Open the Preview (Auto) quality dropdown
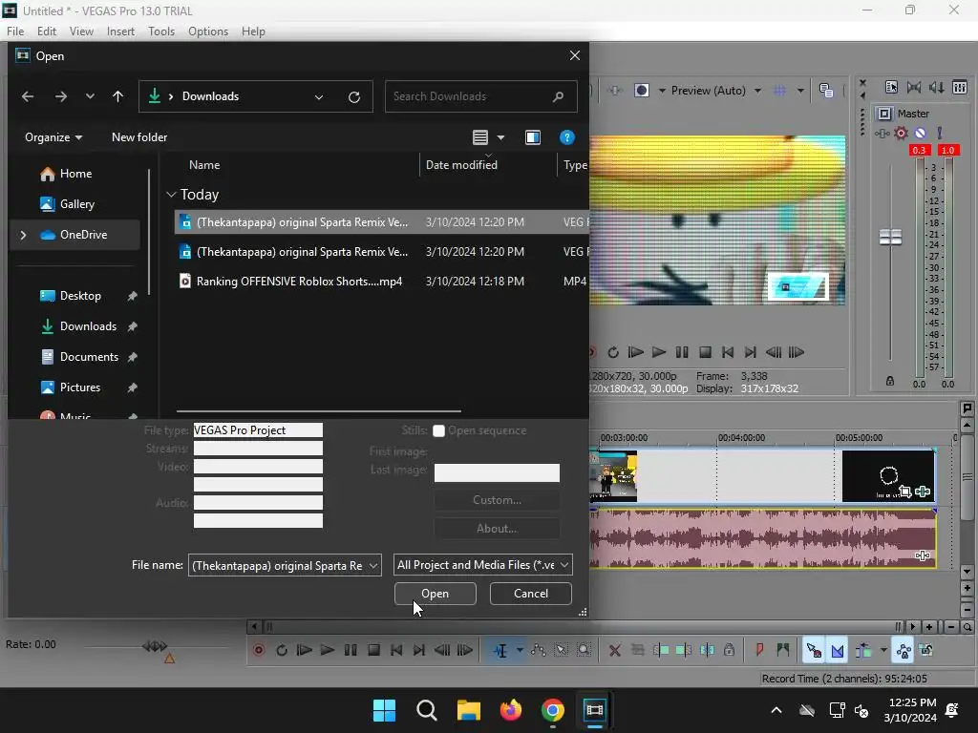The image size is (978, 733). point(757,91)
